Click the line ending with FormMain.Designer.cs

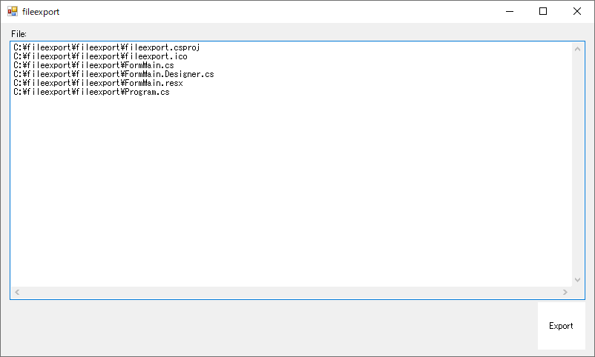pyautogui.click(x=114, y=74)
